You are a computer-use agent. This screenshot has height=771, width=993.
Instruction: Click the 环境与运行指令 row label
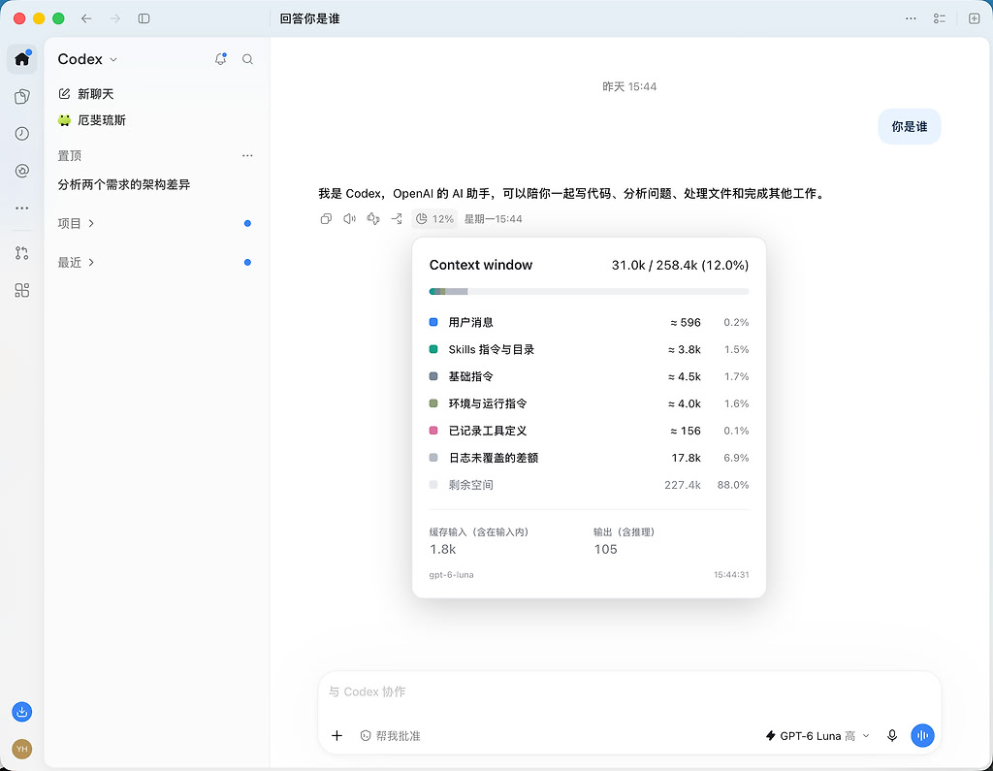[x=488, y=403]
